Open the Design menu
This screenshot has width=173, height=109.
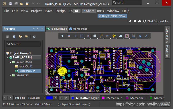61,11
